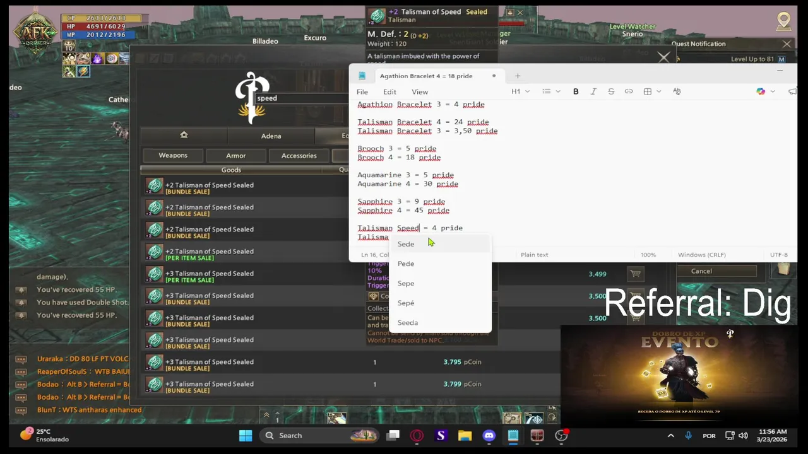Click 'Aquamarine 4 = 30 pride' line

pos(408,184)
